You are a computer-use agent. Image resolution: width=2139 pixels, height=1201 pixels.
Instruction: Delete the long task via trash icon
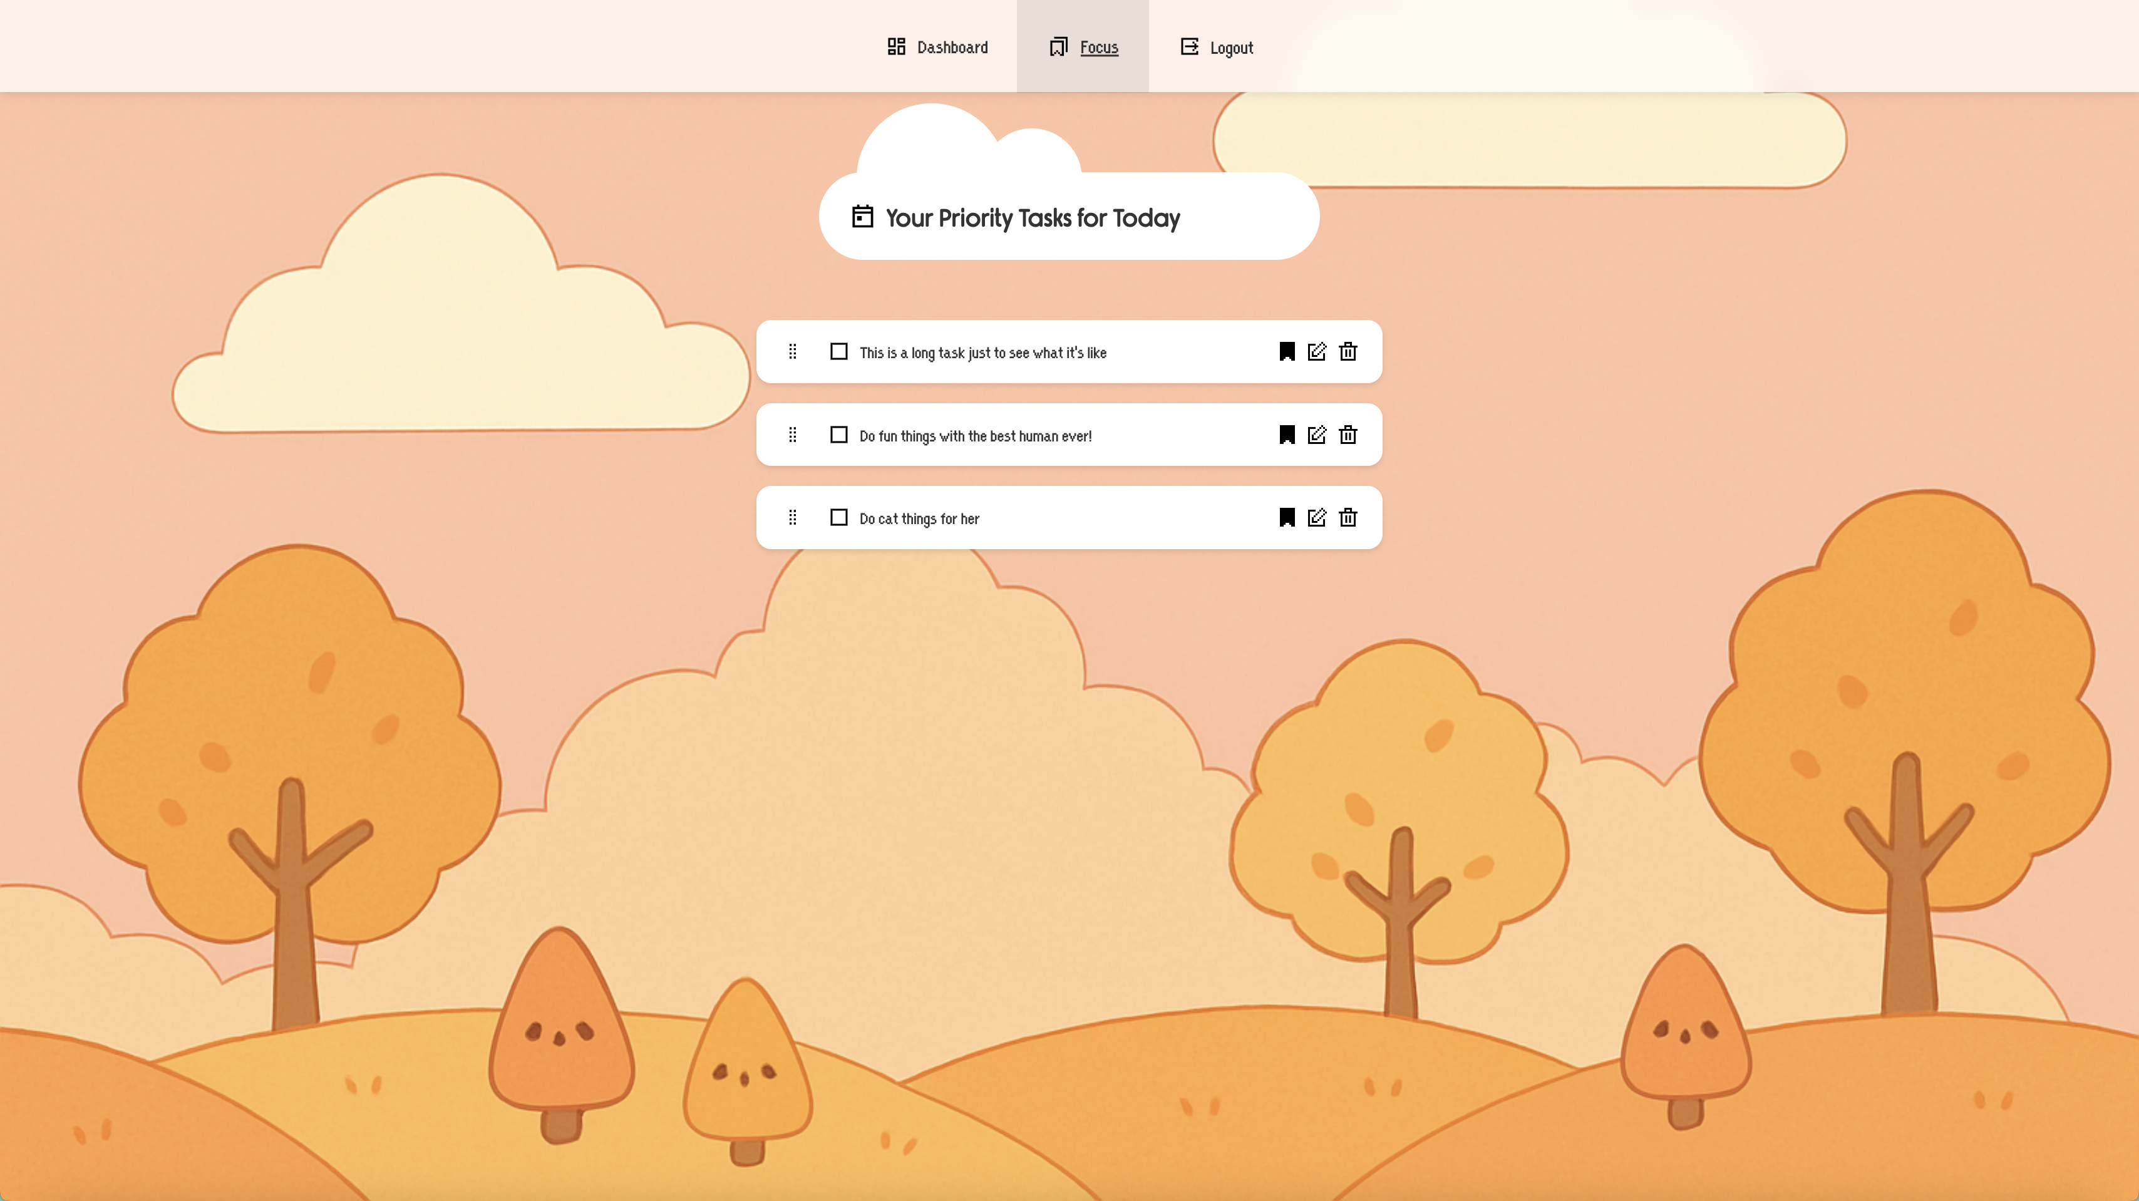pyautogui.click(x=1348, y=352)
